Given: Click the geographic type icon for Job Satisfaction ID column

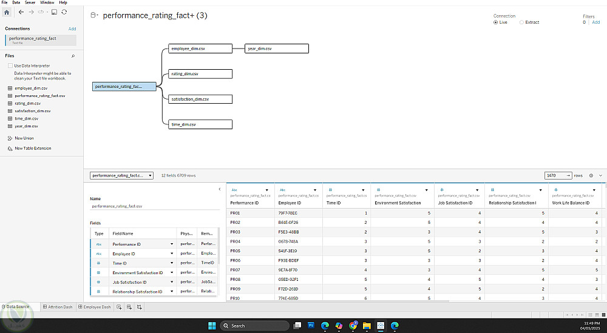Looking at the screenshot, I should (442, 190).
